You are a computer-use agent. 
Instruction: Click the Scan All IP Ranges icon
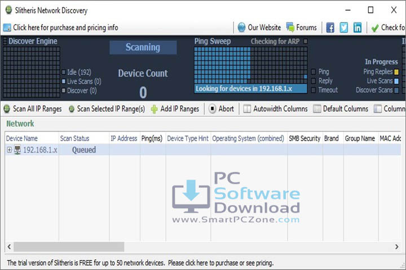(x=7, y=109)
